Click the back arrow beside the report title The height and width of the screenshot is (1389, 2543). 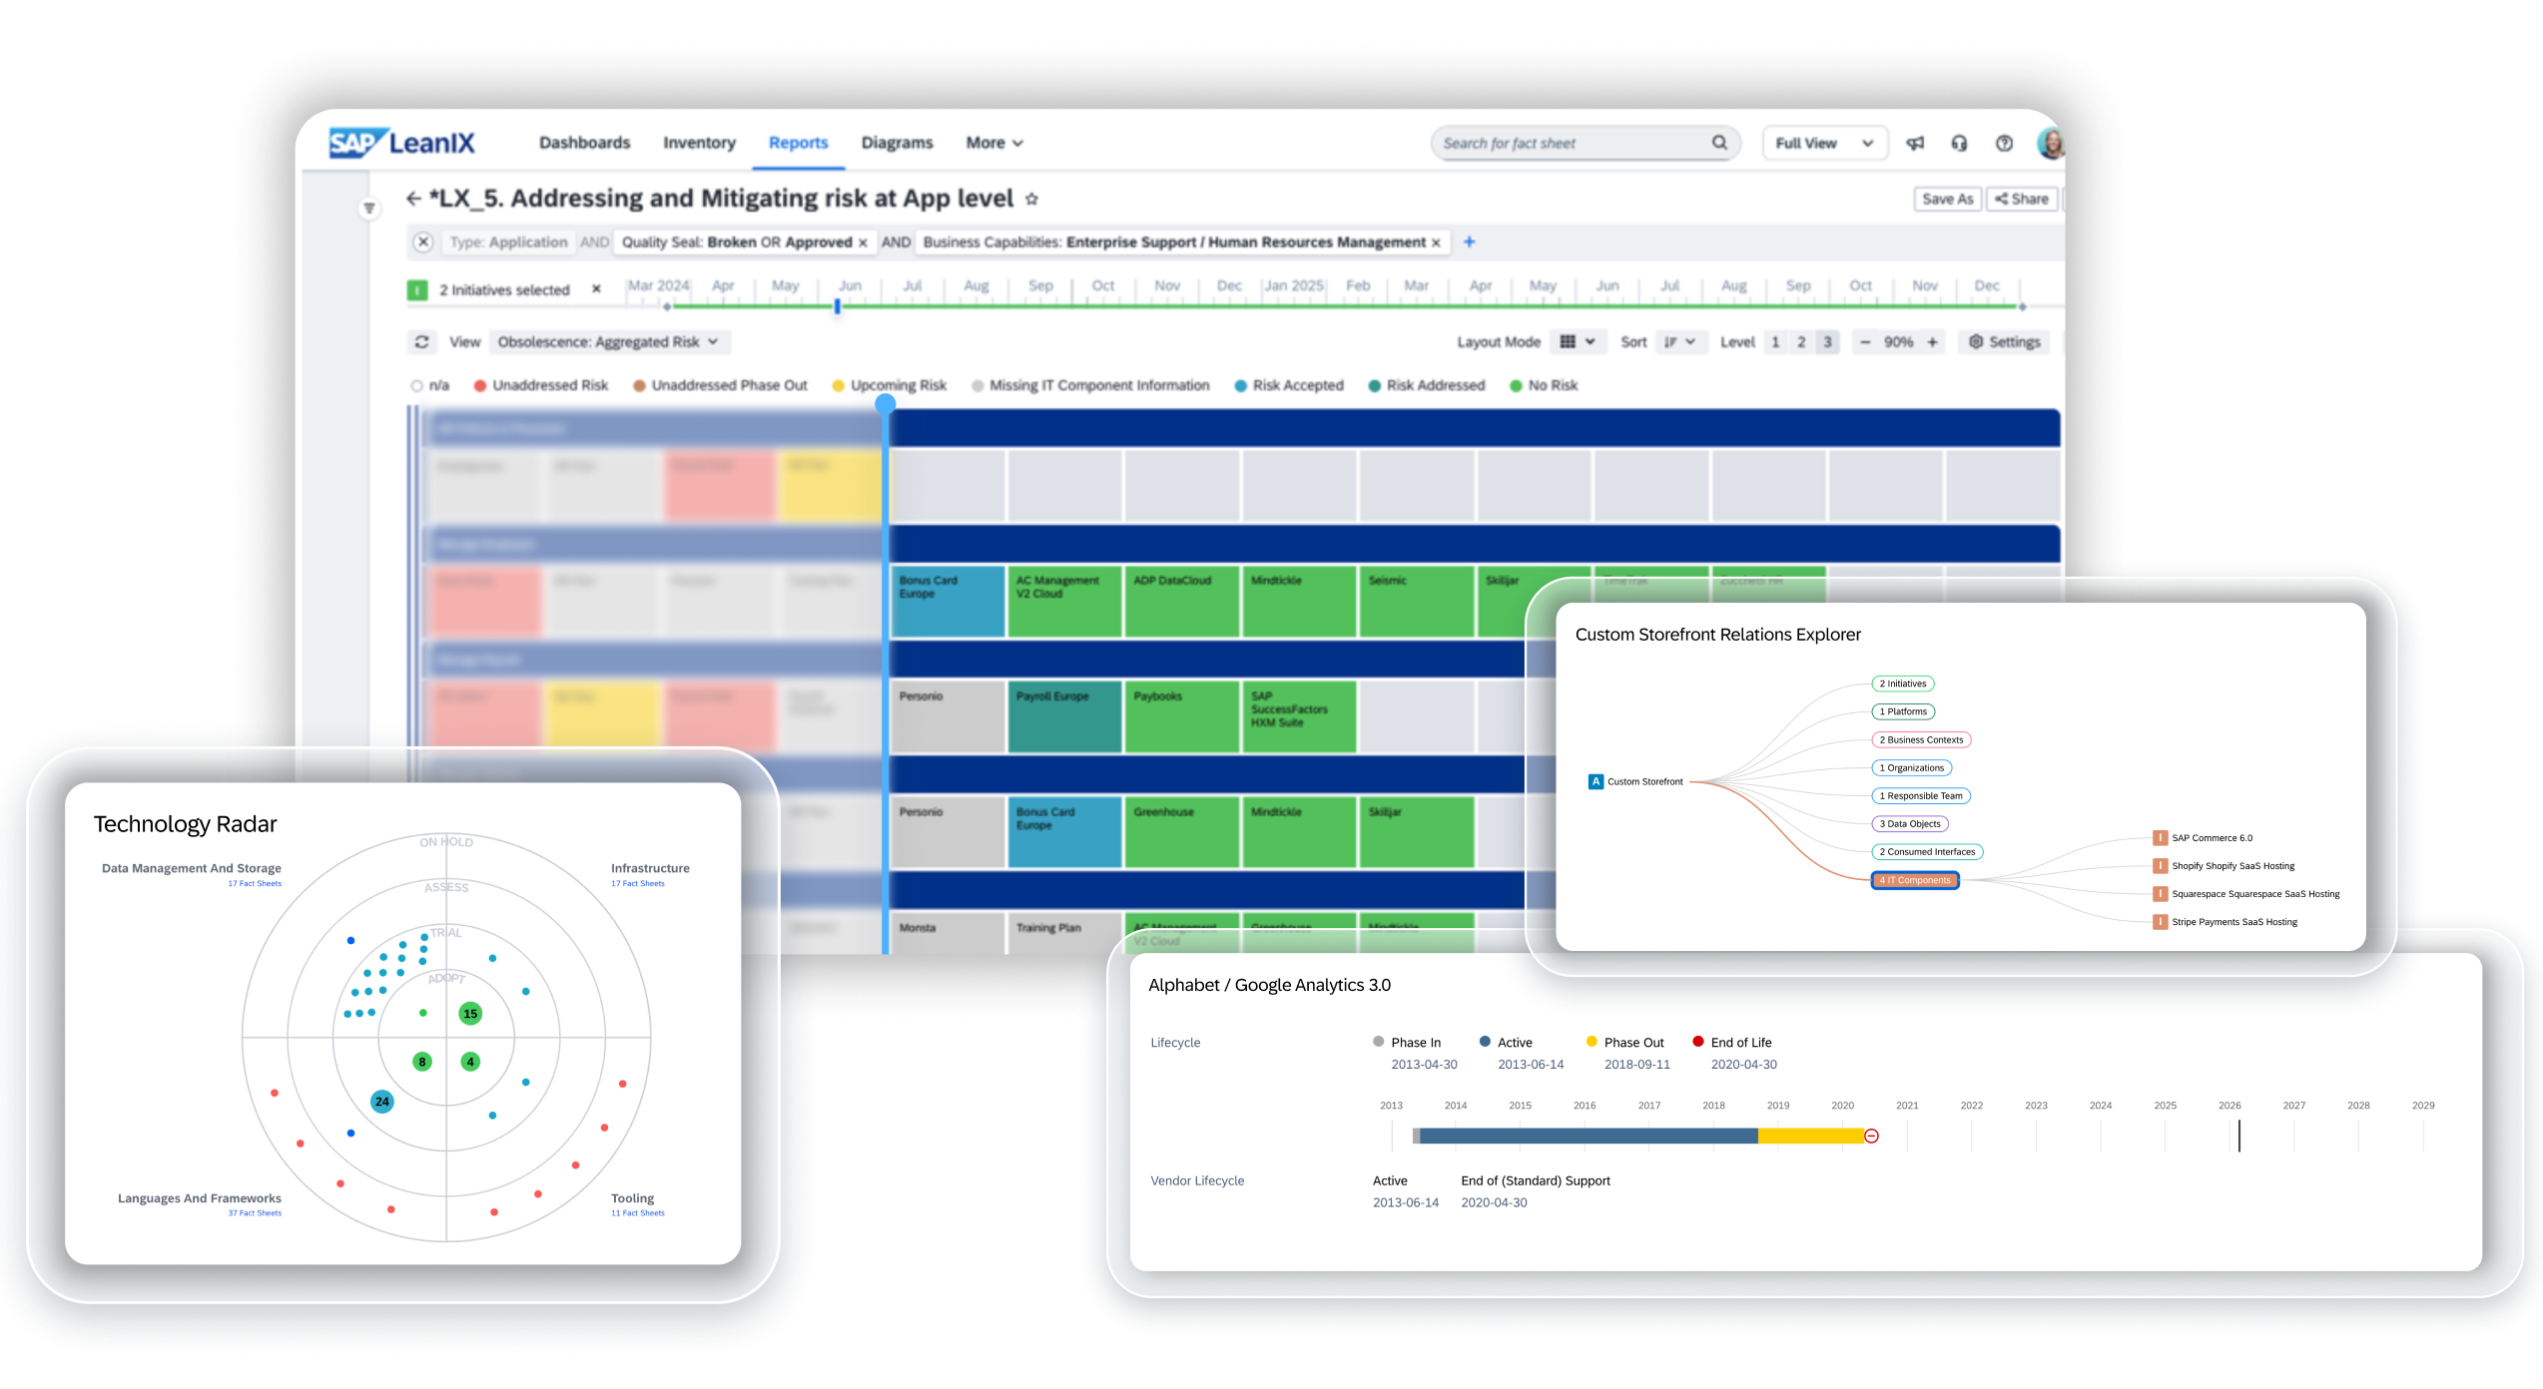point(413,199)
